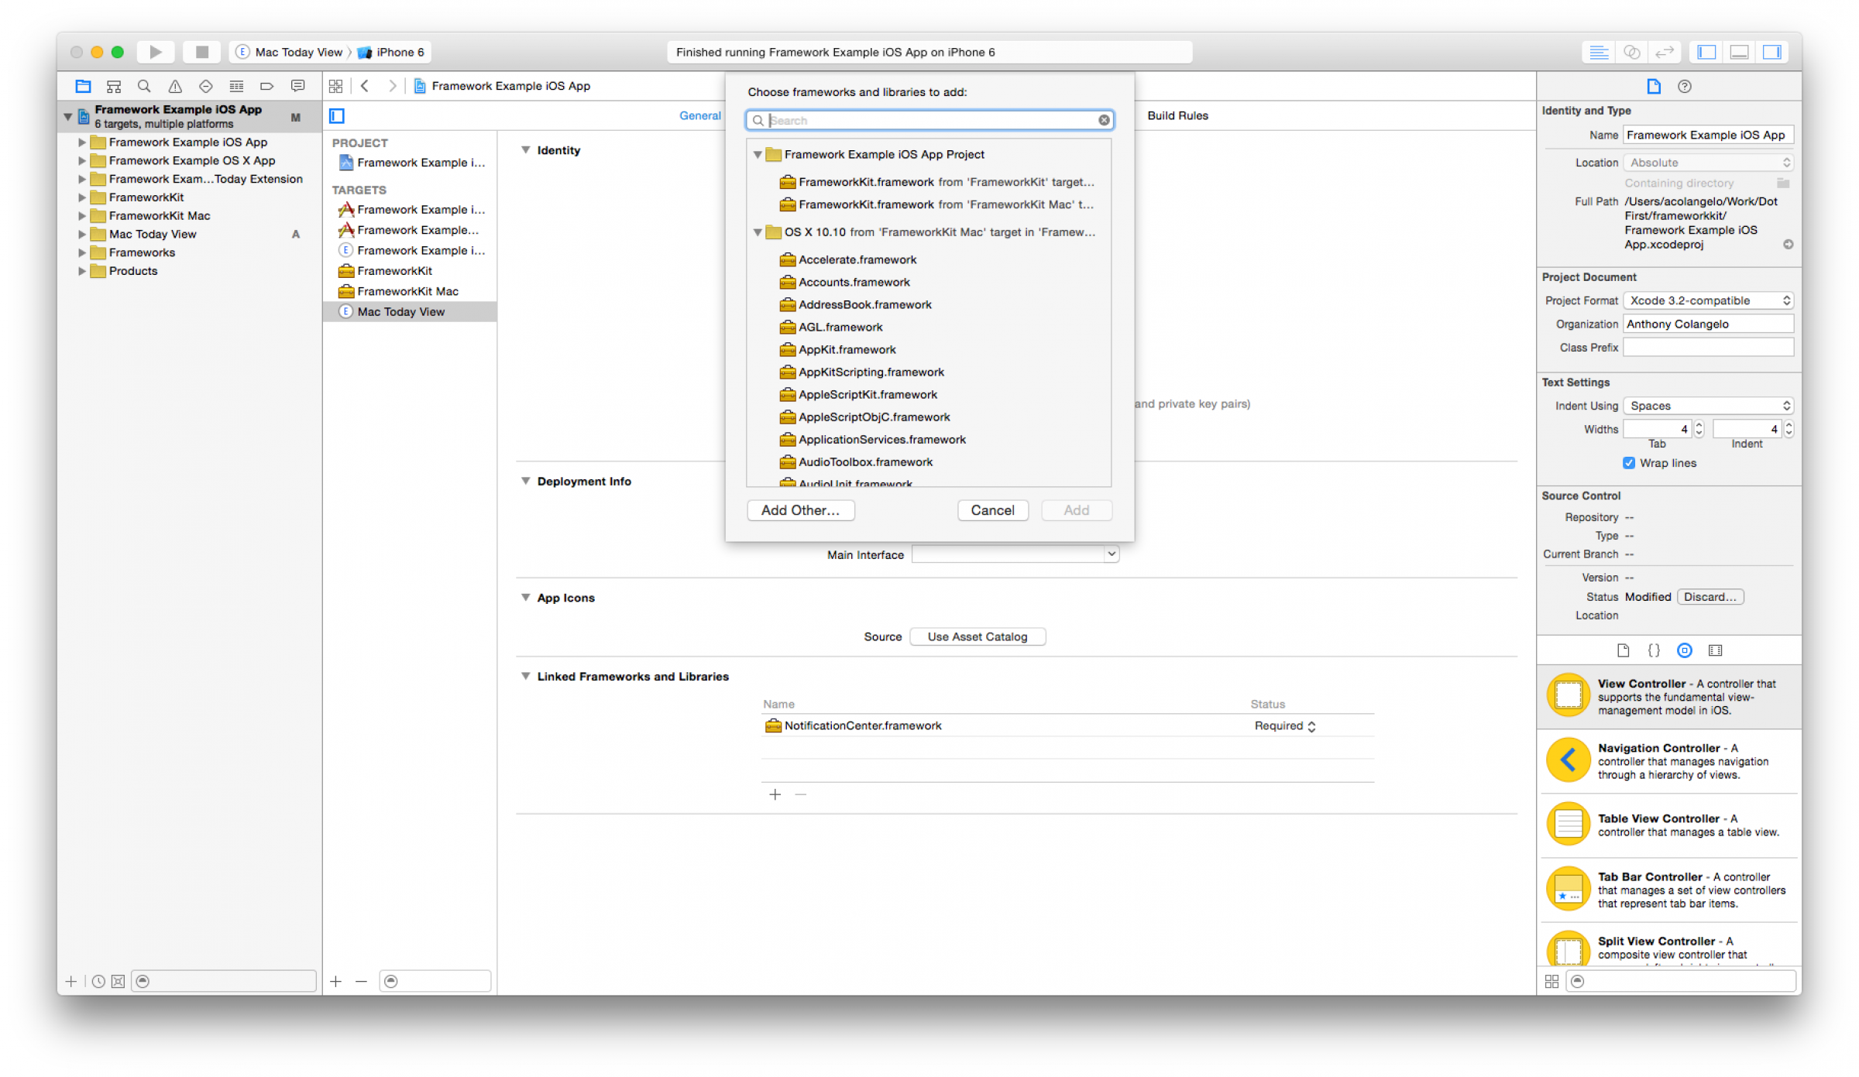Expand the Products folder in navigator
The height and width of the screenshot is (1077, 1859).
(82, 271)
